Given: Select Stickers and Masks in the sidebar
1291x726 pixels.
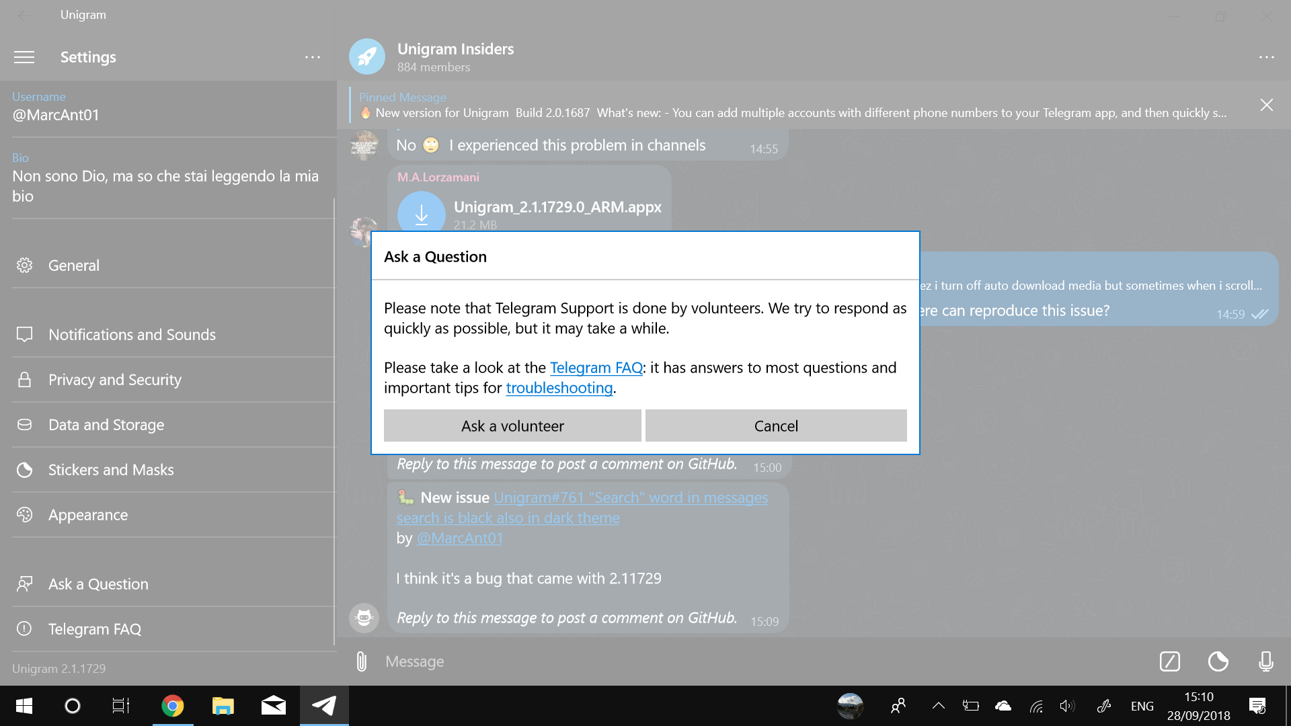Looking at the screenshot, I should point(111,469).
